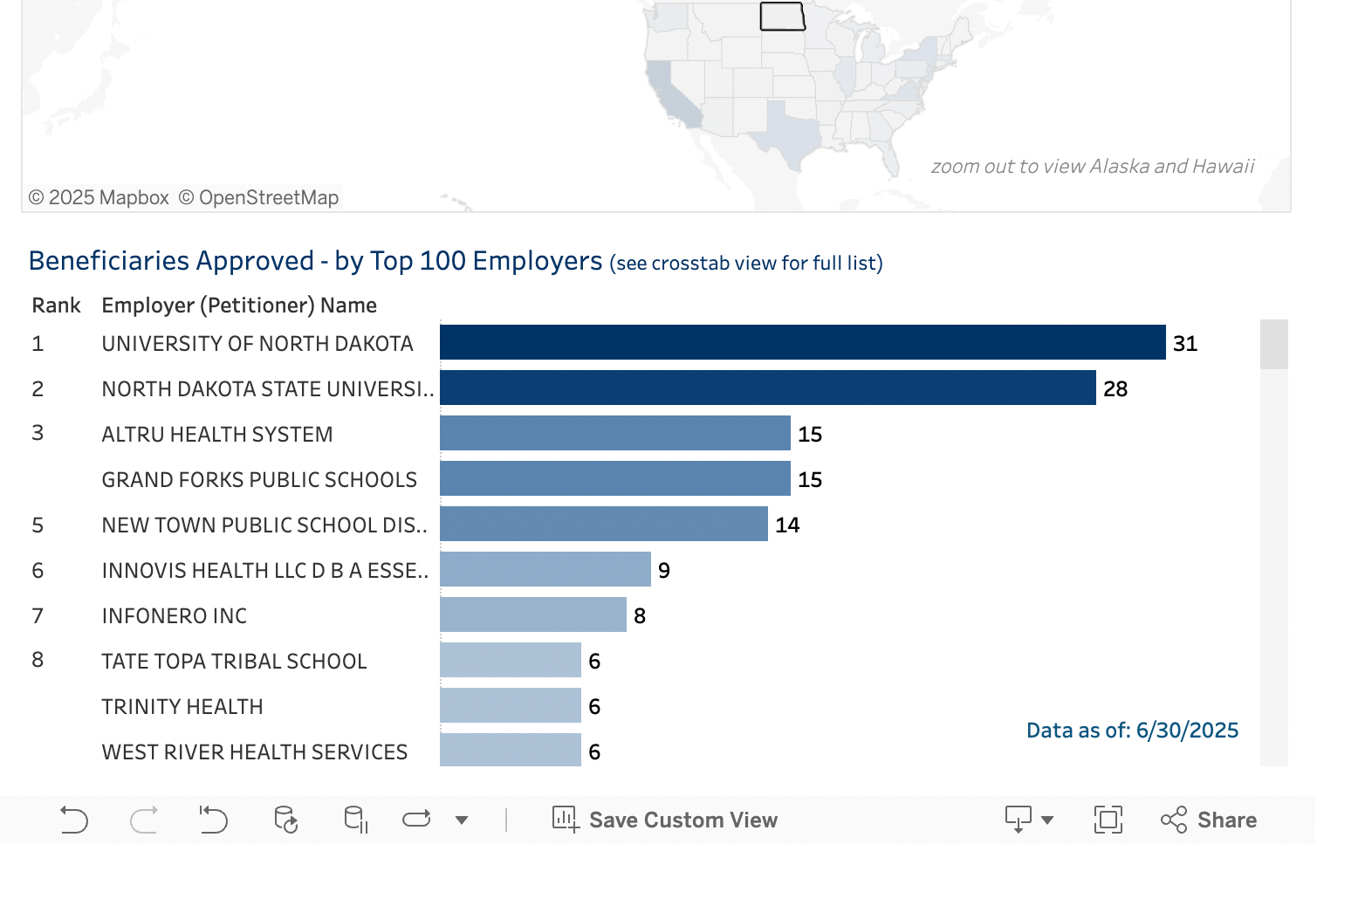Click Save Custom View
Screen dimensions: 1365x906
(682, 820)
